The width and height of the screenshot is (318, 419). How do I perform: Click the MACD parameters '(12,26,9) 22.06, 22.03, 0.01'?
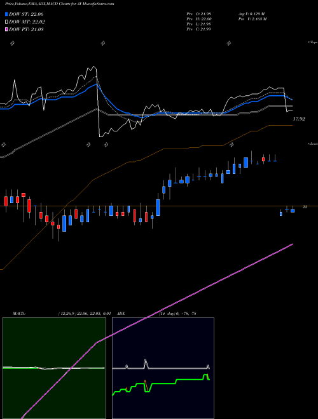click(x=84, y=314)
